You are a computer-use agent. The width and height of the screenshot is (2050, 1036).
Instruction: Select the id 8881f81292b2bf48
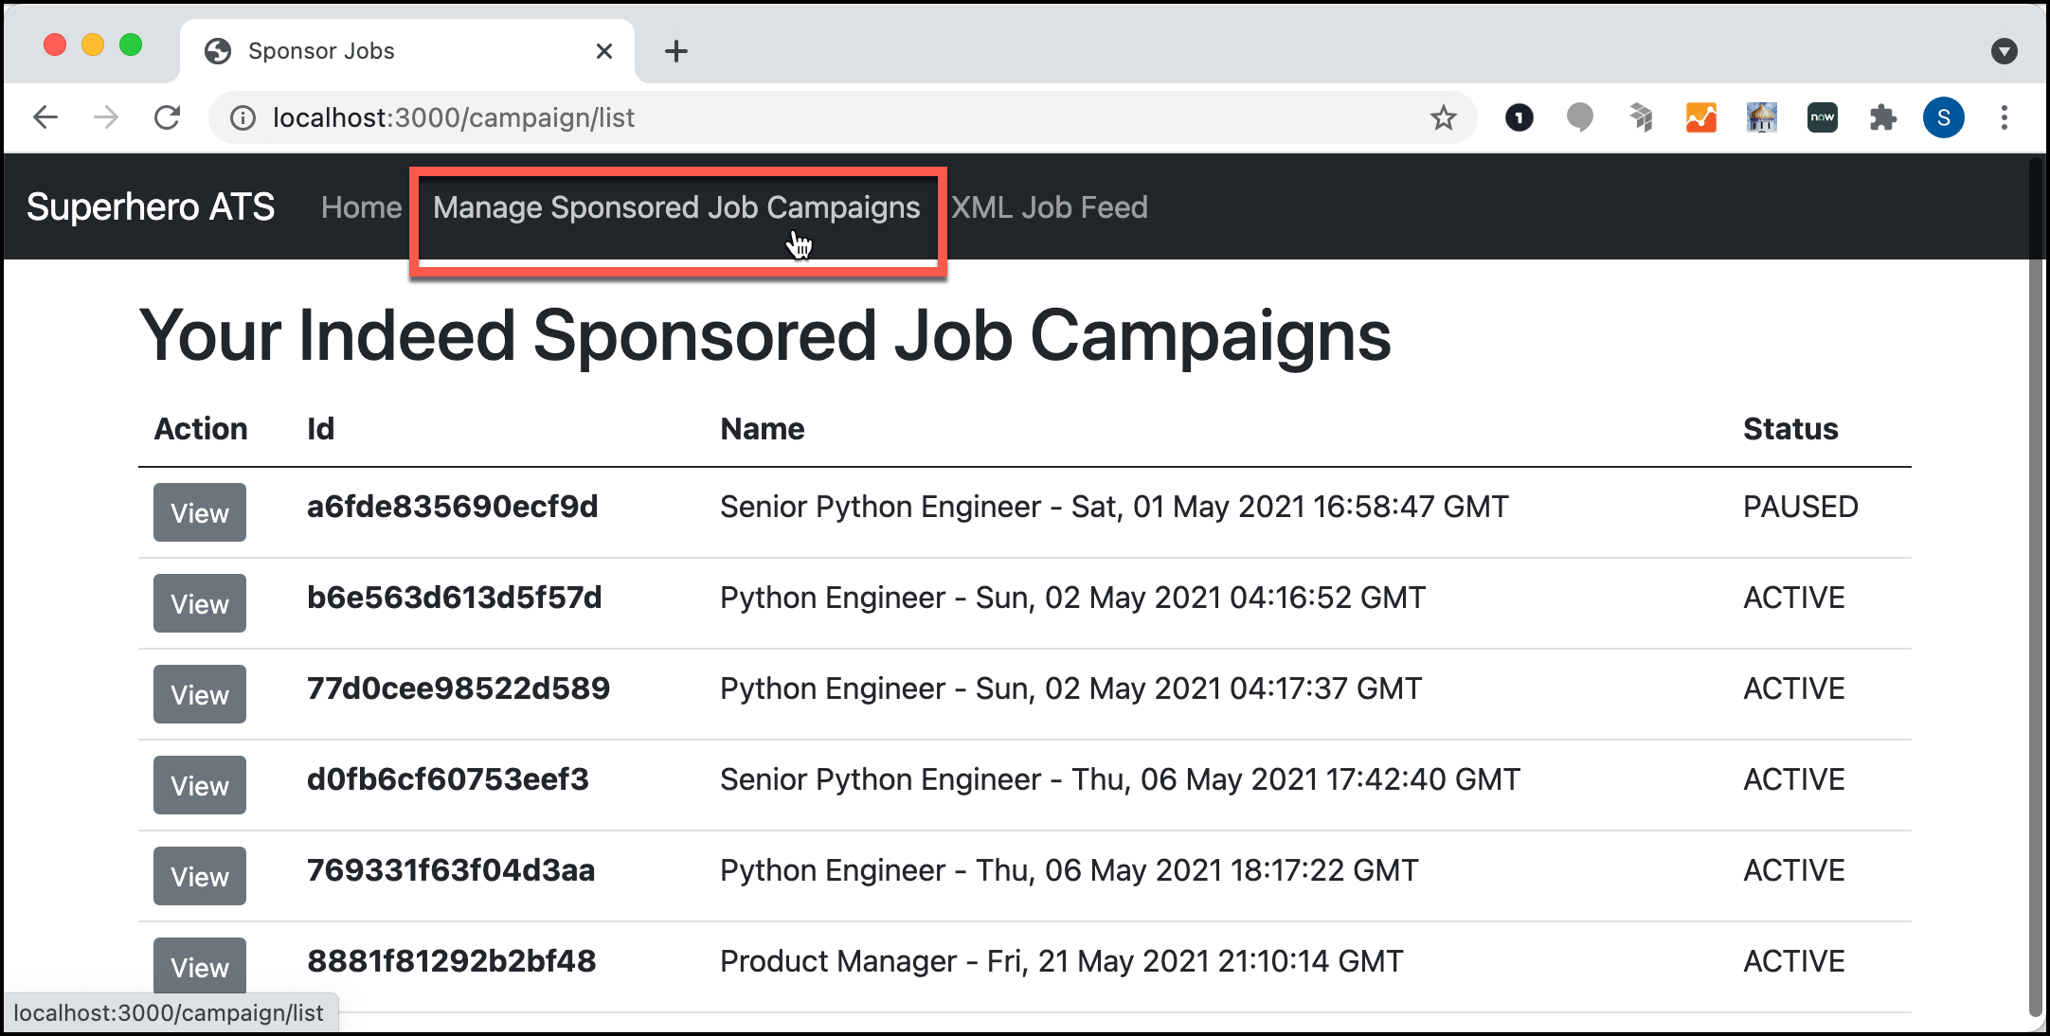tap(452, 961)
